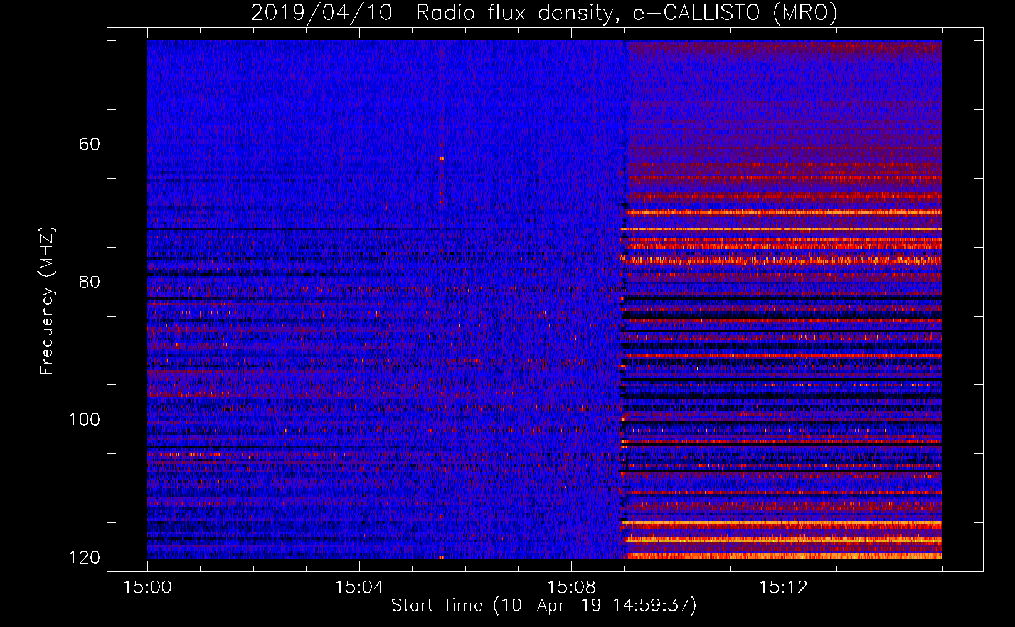The width and height of the screenshot is (1015, 627).
Task: Click the 120 frequency tick label
Action: coord(85,557)
